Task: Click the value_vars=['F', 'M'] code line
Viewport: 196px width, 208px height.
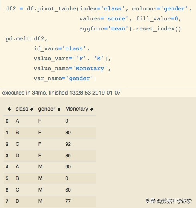Action: click(72, 59)
